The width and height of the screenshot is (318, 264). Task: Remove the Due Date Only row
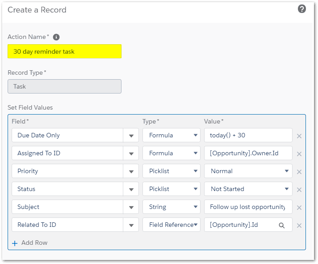click(x=299, y=136)
